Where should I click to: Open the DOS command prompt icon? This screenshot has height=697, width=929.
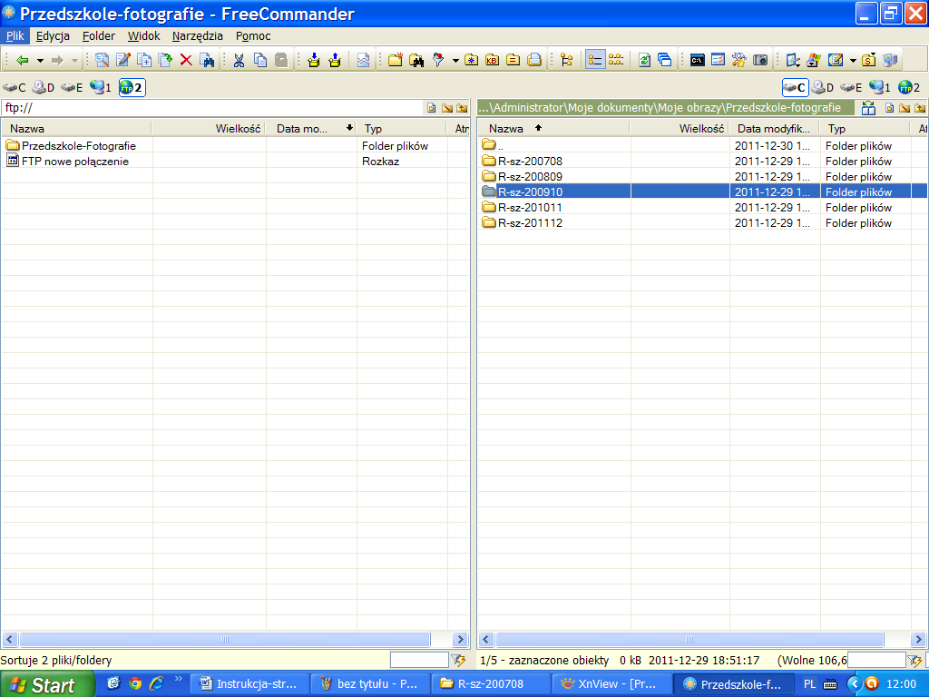(x=698, y=60)
